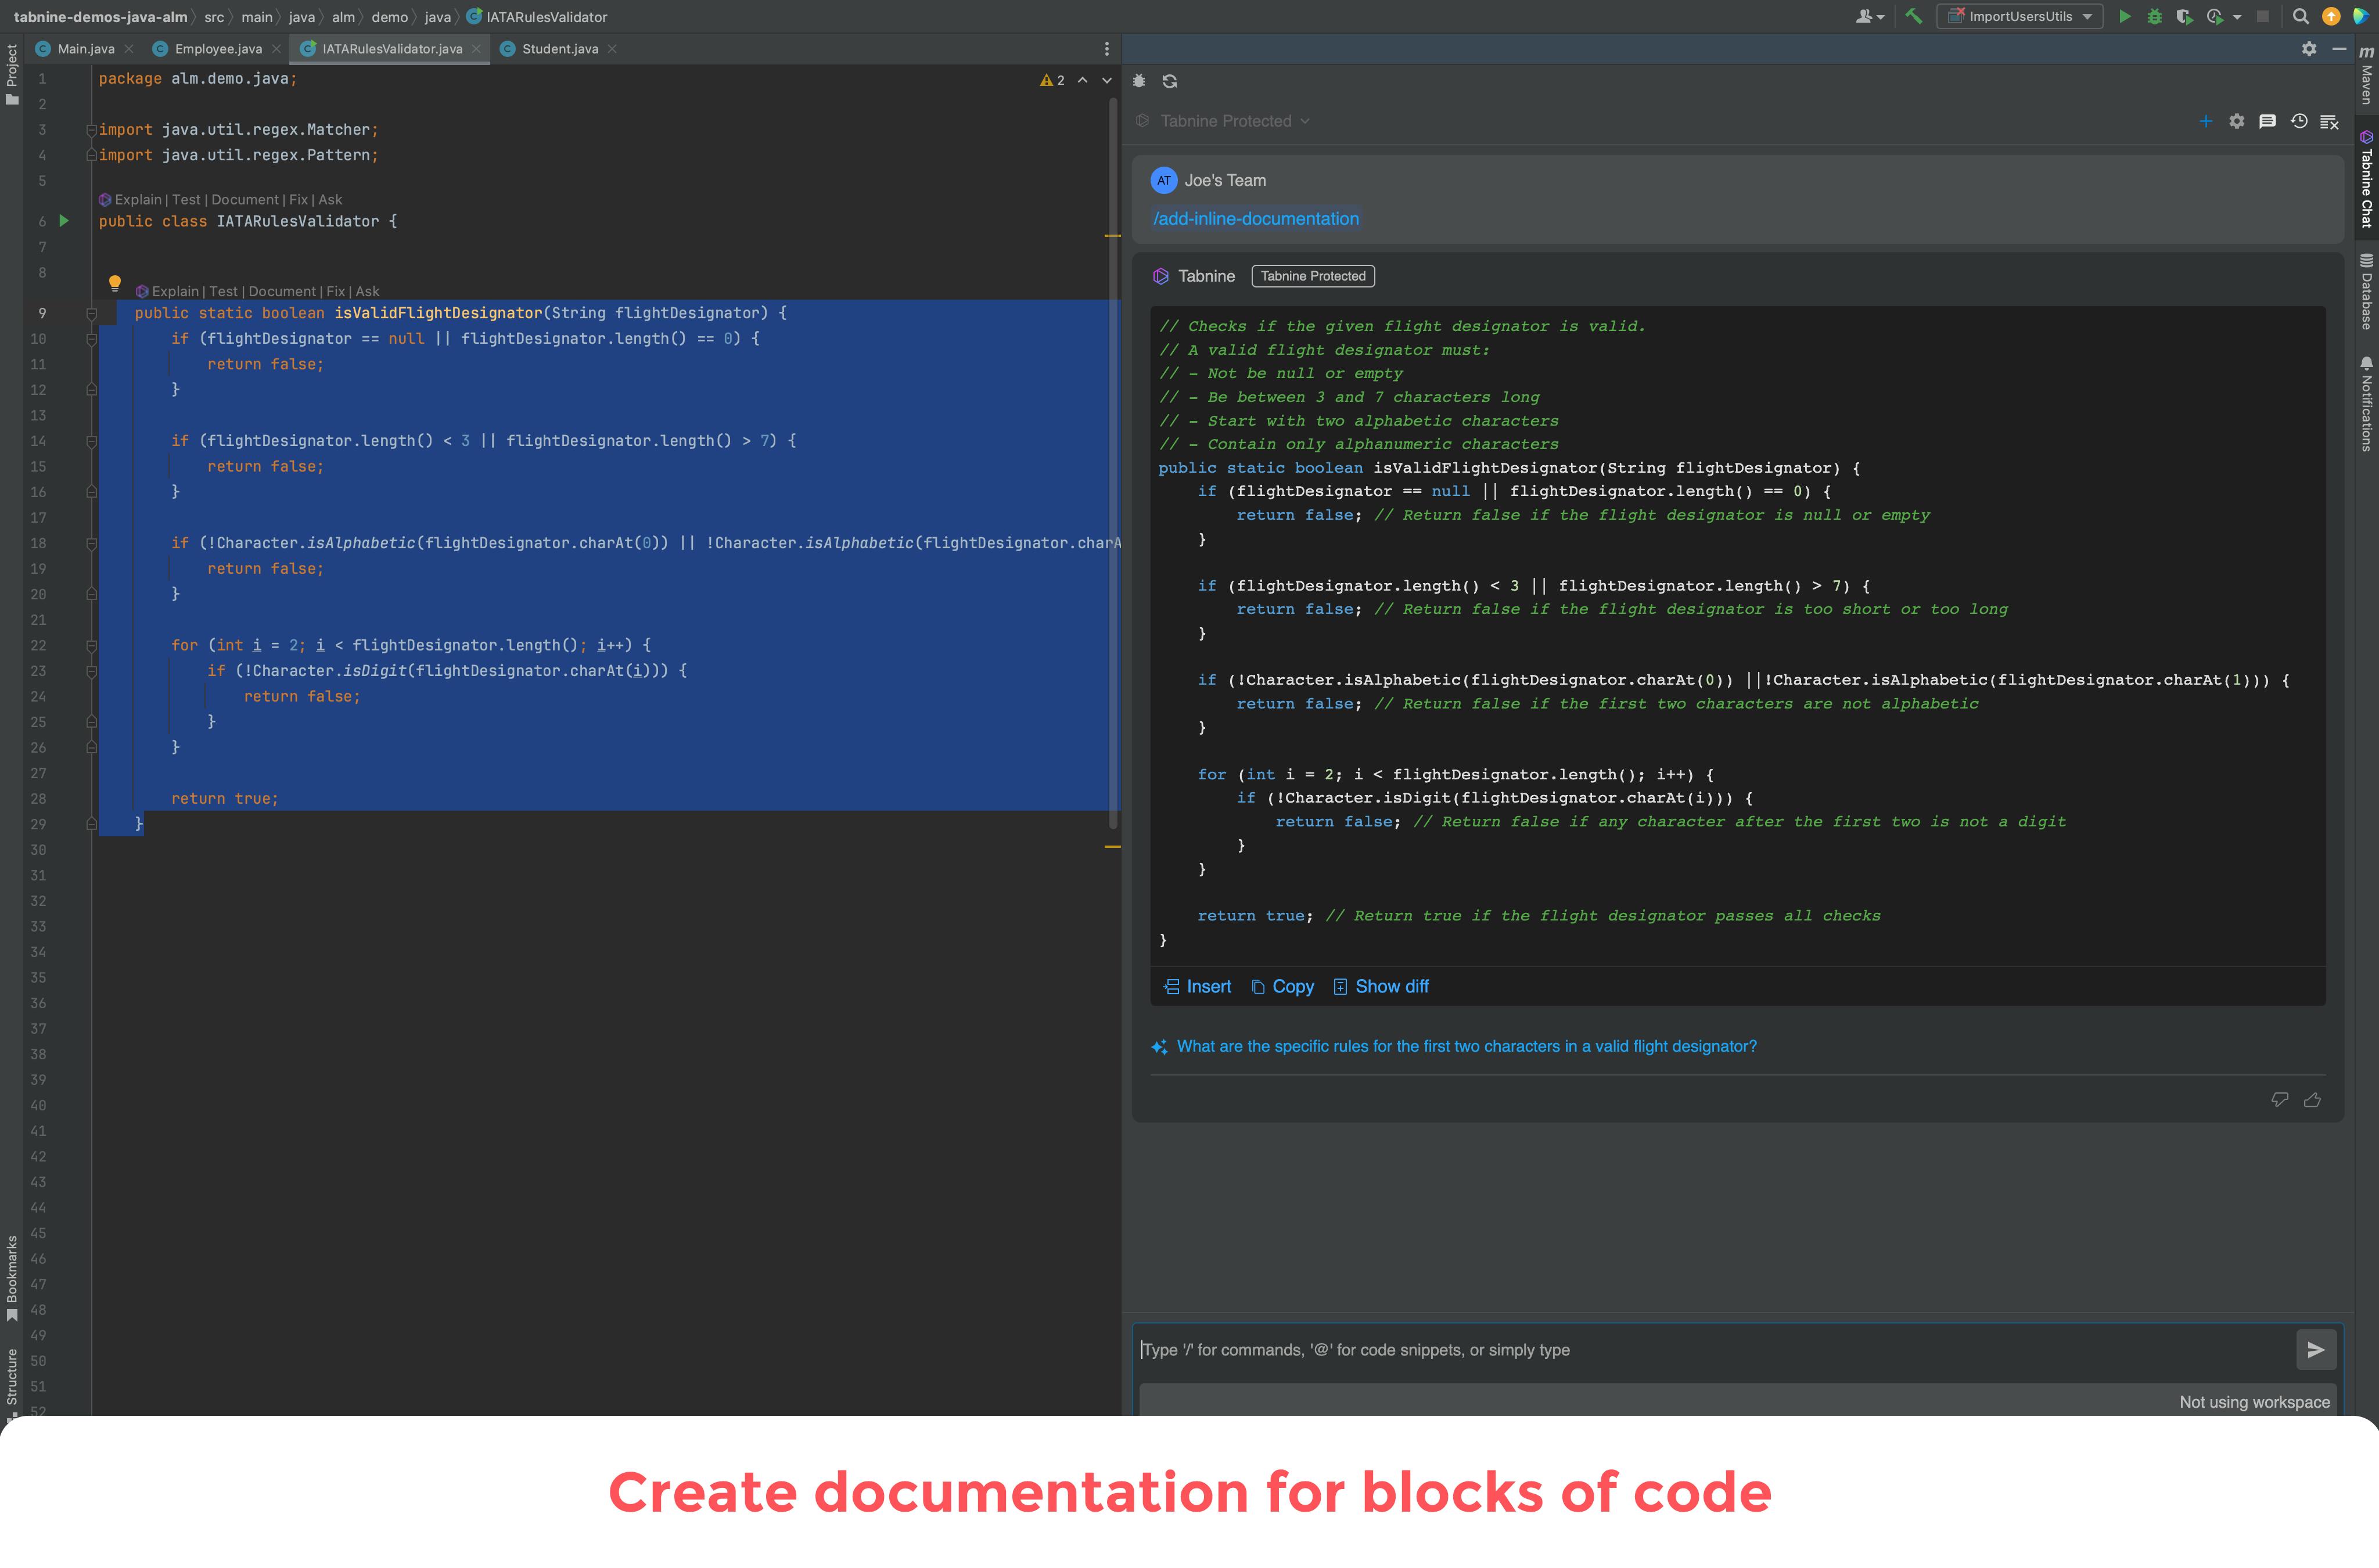The width and height of the screenshot is (2379, 1568).
Task: Run the IATARulesValidator class from the gutter arrow
Action: coord(64,221)
